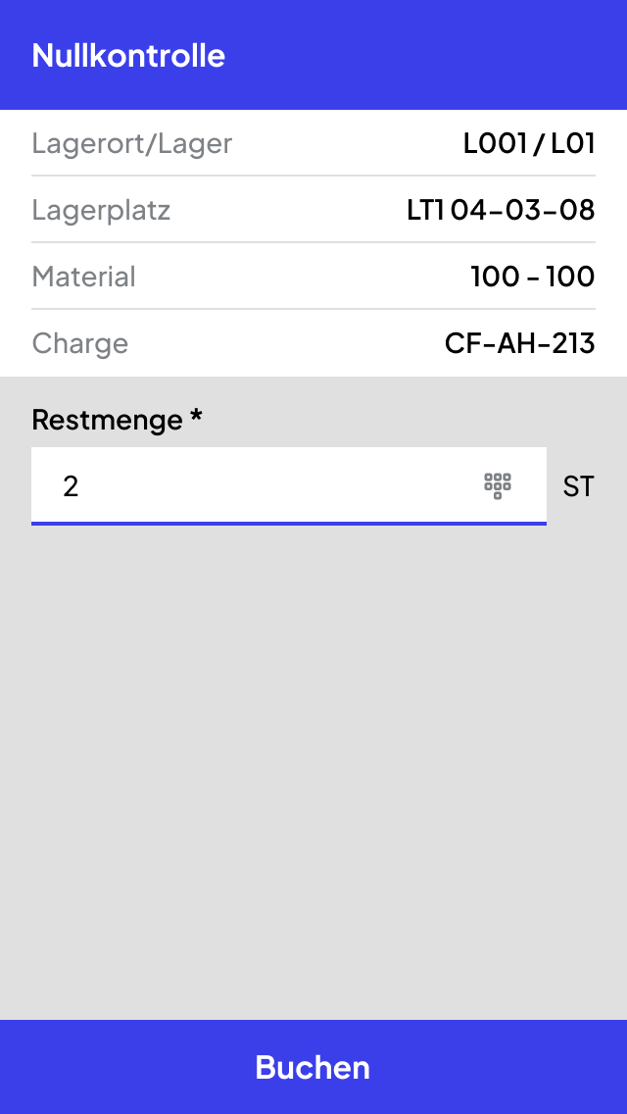Focus the Restmenge quantity input field
The image size is (627, 1114).
tap(289, 486)
